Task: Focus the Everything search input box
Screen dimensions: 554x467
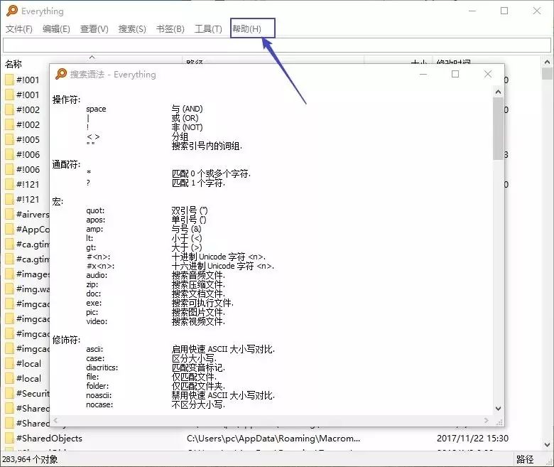Action: click(277, 45)
